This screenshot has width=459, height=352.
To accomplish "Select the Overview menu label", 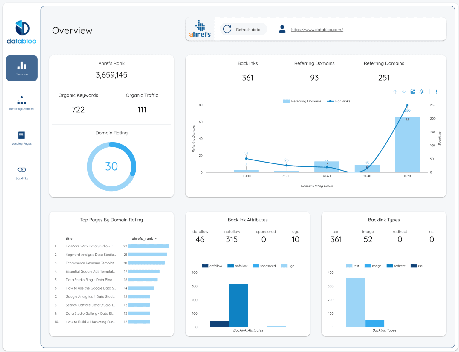I will 22,74.
